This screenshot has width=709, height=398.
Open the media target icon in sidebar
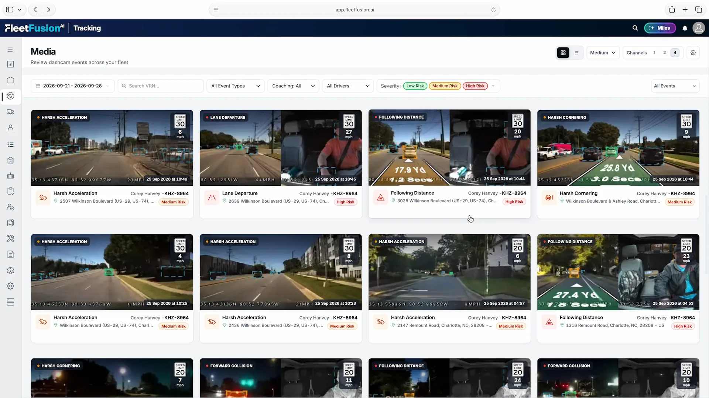point(10,96)
